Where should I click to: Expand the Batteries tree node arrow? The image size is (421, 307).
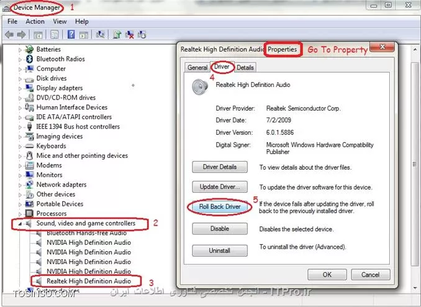click(x=20, y=50)
